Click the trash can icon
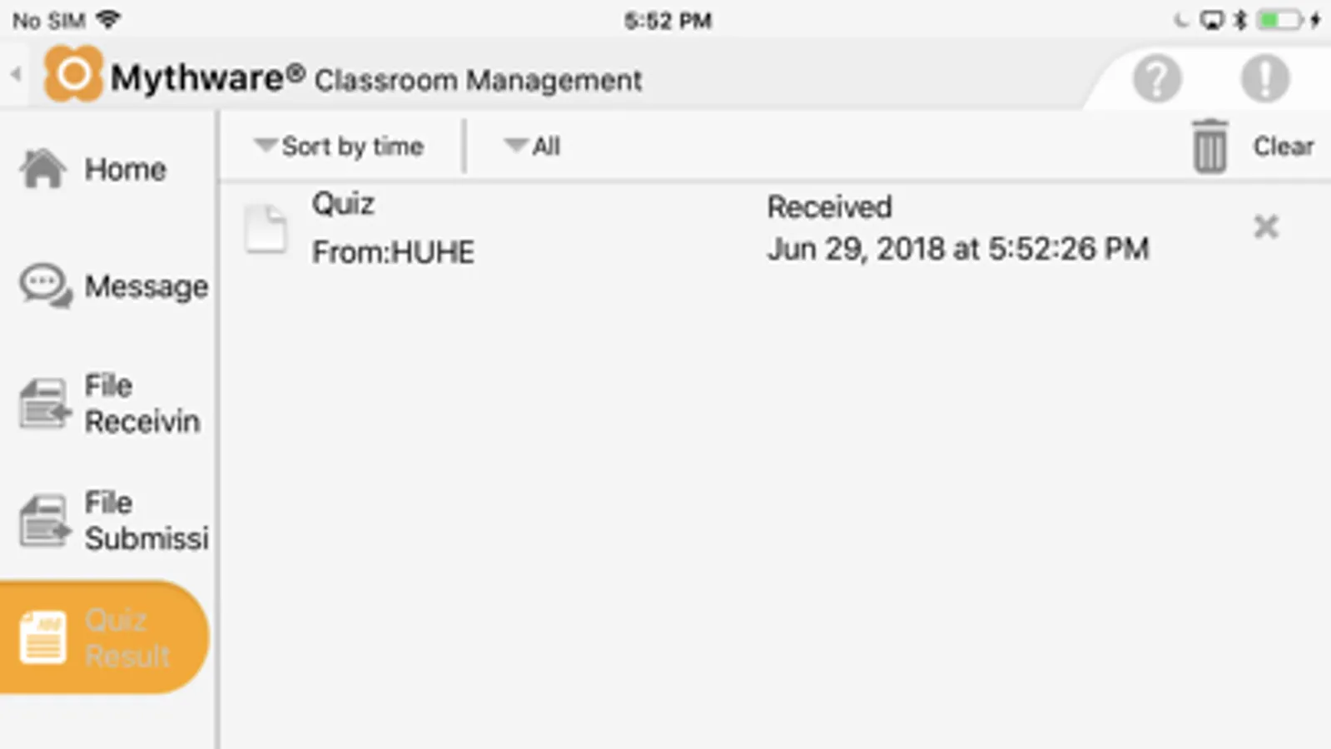The image size is (1331, 749). pyautogui.click(x=1209, y=146)
